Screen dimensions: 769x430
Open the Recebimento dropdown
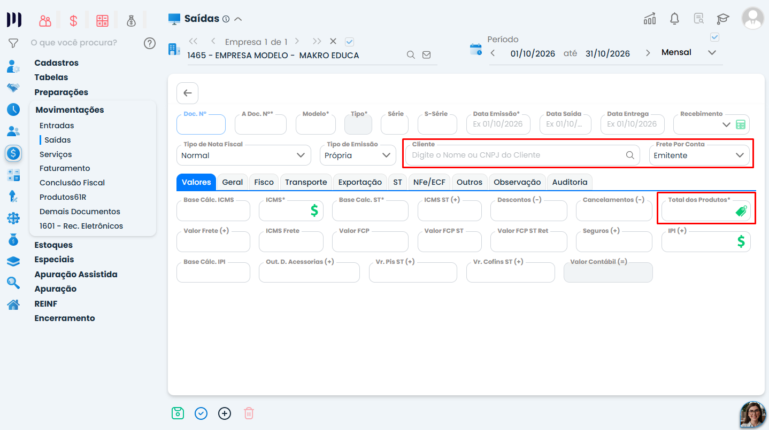pyautogui.click(x=726, y=124)
